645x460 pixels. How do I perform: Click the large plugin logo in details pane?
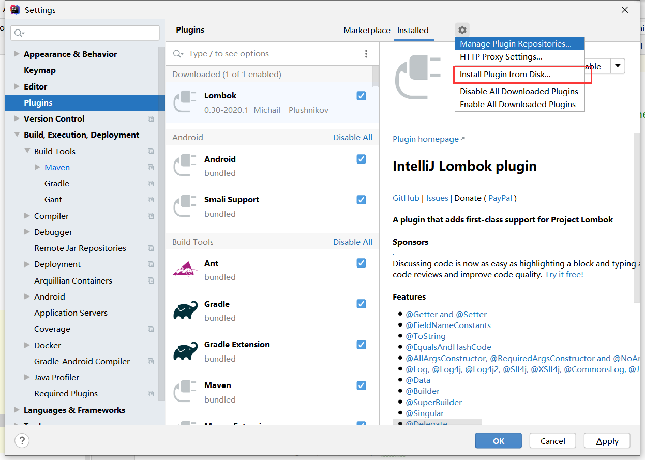[418, 78]
